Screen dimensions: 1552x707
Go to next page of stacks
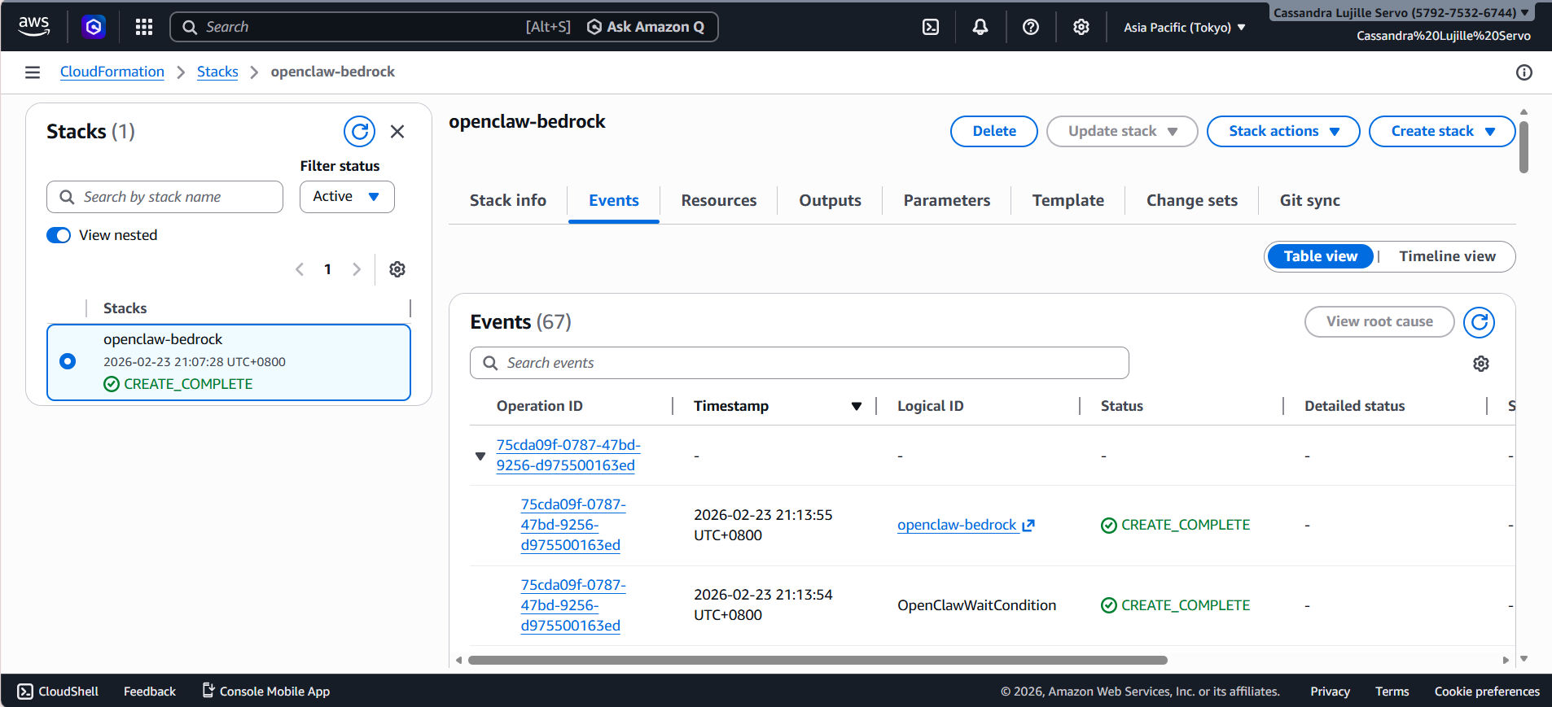point(356,269)
